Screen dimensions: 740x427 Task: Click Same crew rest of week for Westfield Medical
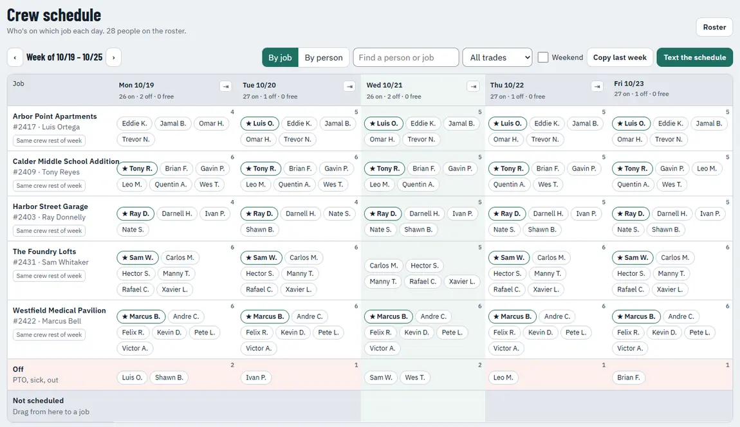tap(49, 335)
